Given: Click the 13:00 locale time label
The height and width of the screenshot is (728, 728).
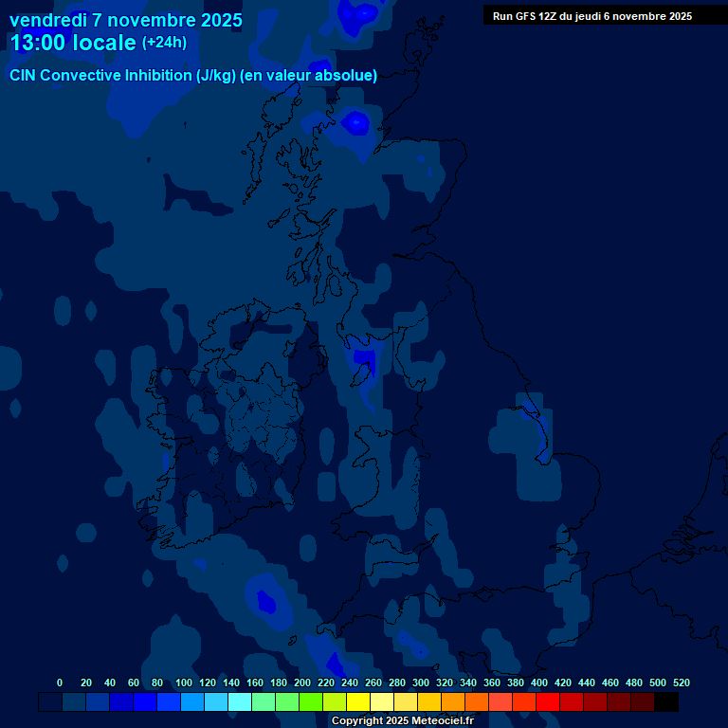Looking at the screenshot, I should pyautogui.click(x=73, y=43).
